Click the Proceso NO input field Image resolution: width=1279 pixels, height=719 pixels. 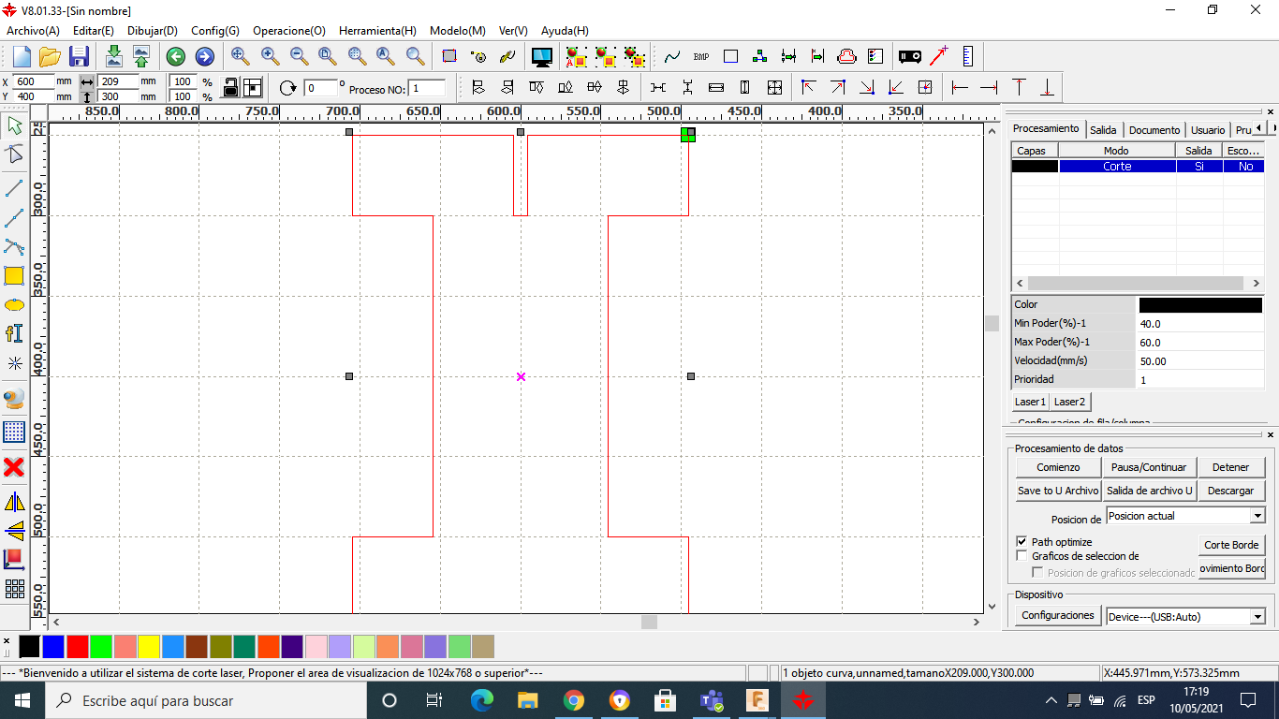pyautogui.click(x=427, y=88)
